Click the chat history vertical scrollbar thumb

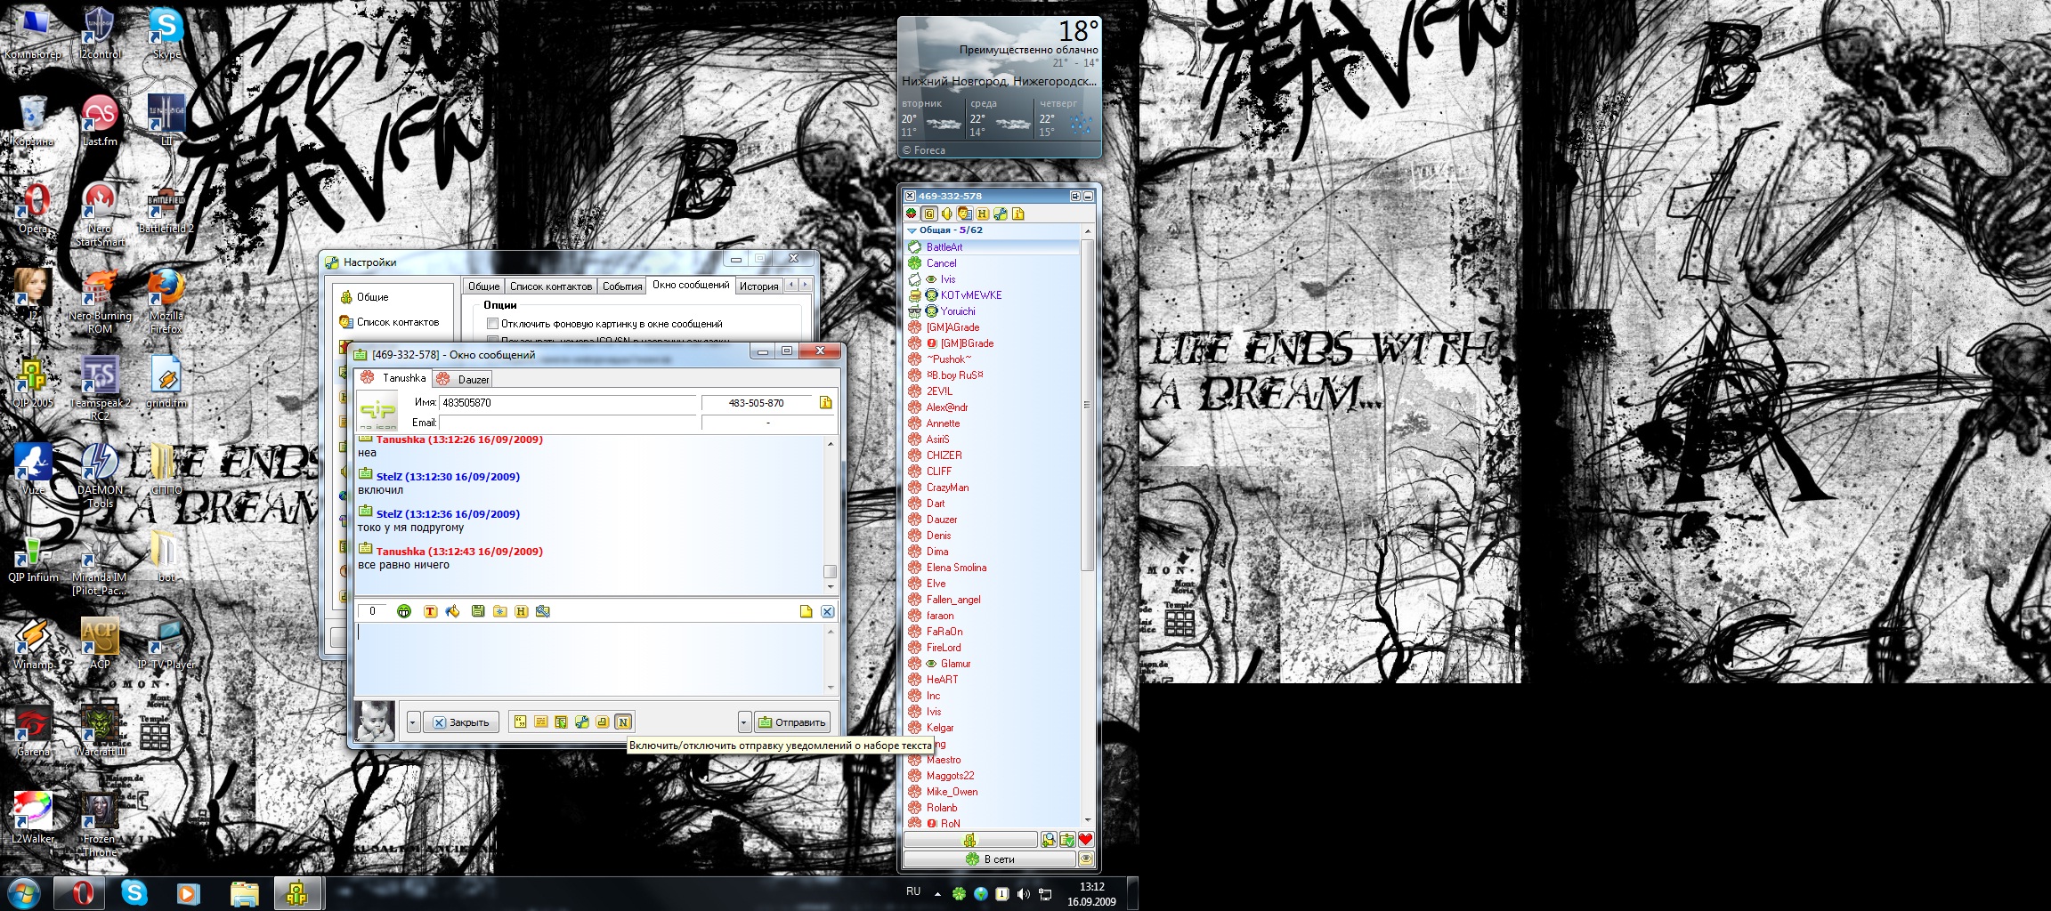click(x=830, y=571)
